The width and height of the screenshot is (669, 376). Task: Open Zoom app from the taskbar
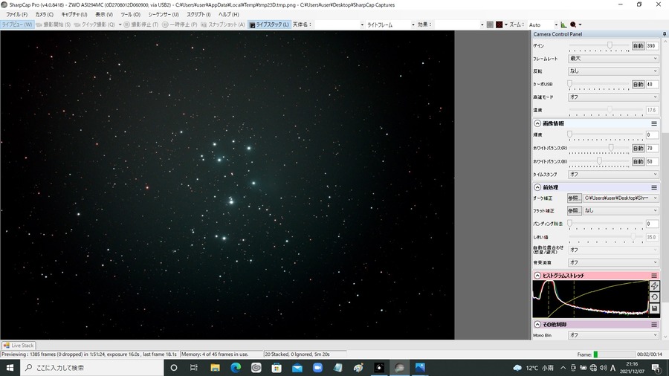point(317,368)
